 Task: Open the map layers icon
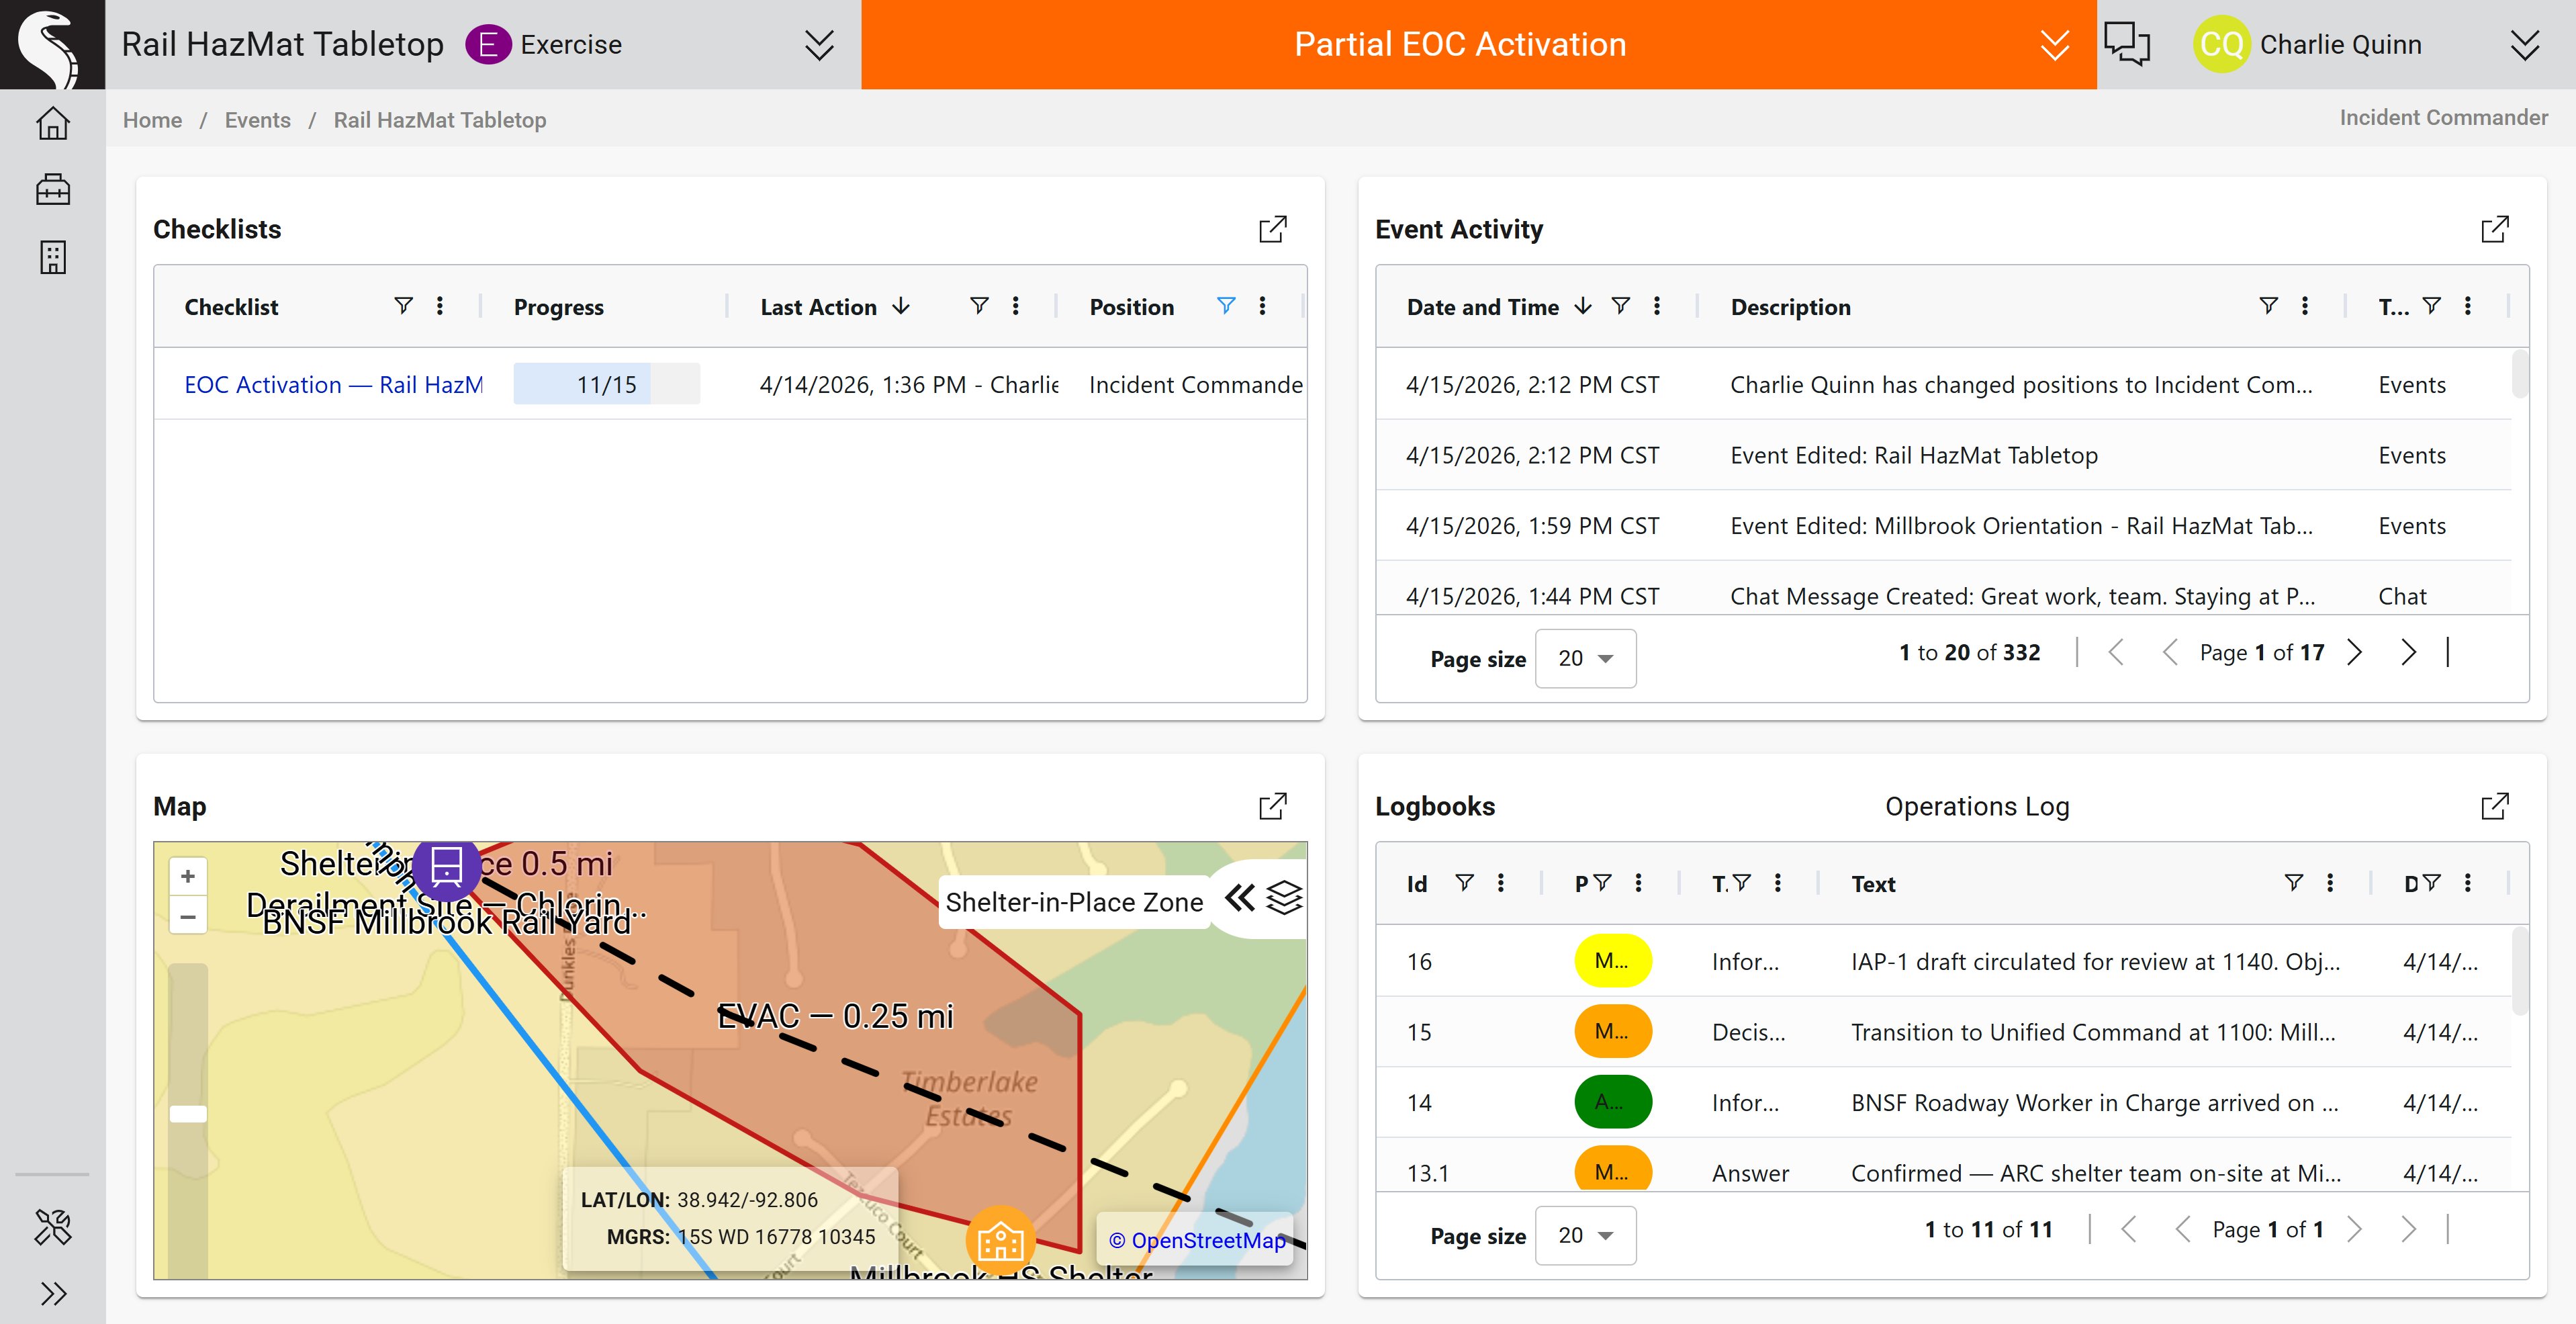pos(1284,898)
